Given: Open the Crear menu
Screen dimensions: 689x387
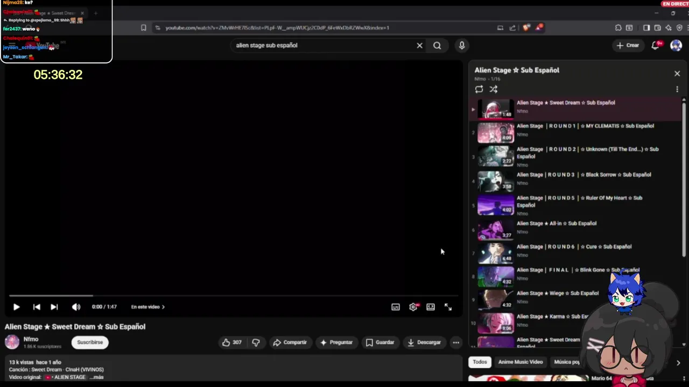Looking at the screenshot, I should 628,46.
